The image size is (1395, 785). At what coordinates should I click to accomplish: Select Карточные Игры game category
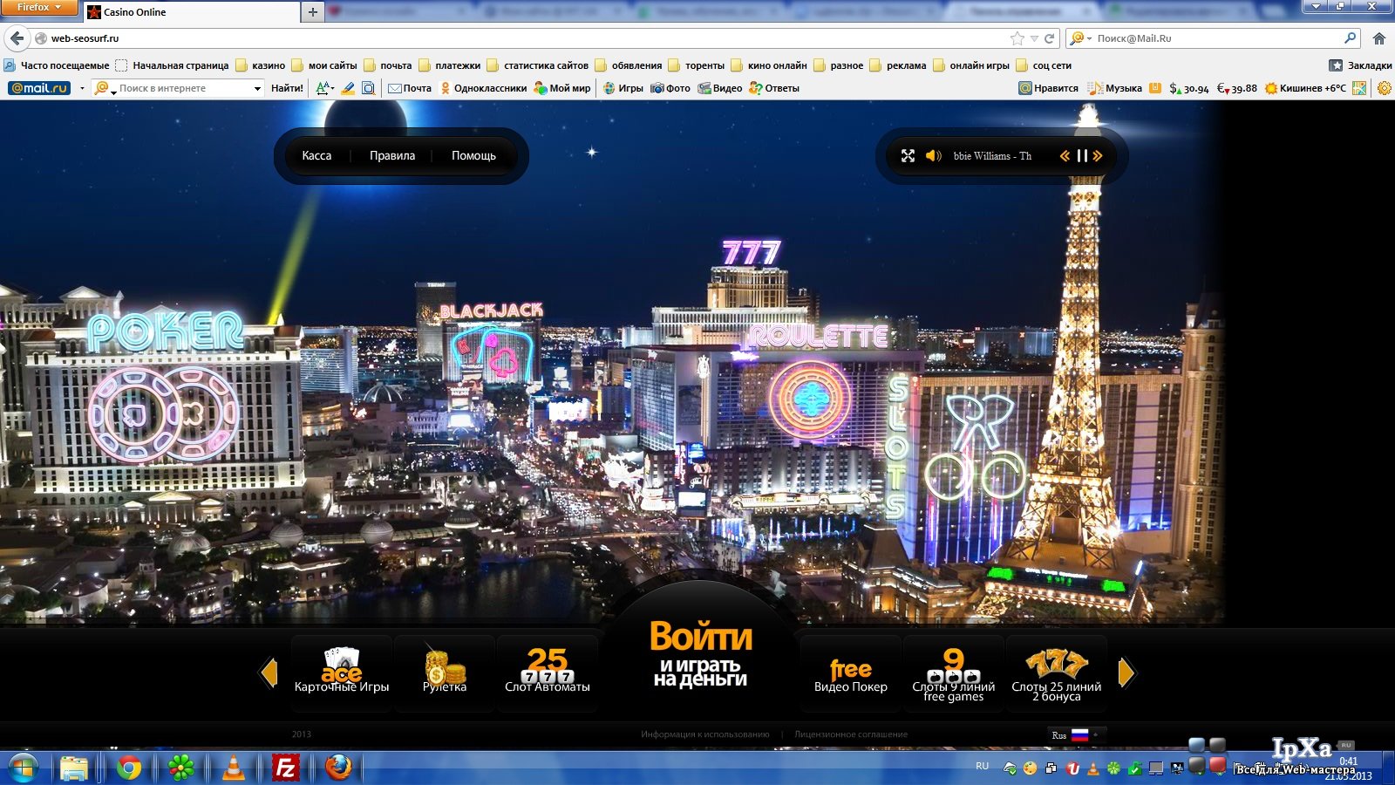(342, 672)
